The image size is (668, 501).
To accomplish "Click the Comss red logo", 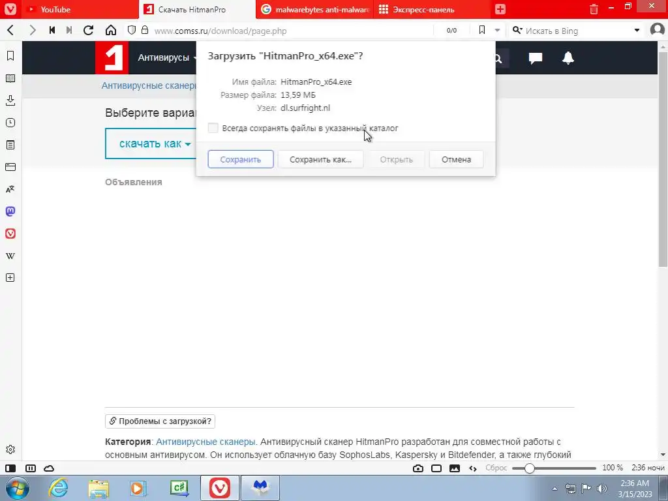I will (112, 57).
